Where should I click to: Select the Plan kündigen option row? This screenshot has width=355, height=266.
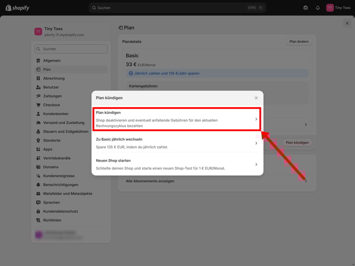click(x=177, y=119)
